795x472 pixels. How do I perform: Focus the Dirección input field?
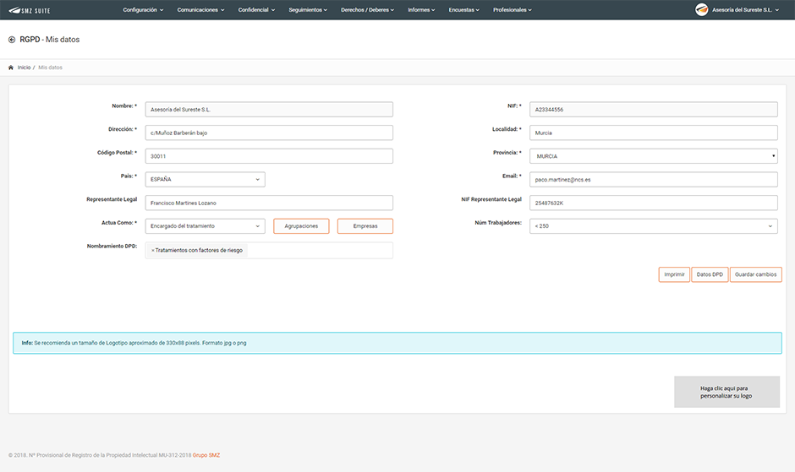click(269, 133)
